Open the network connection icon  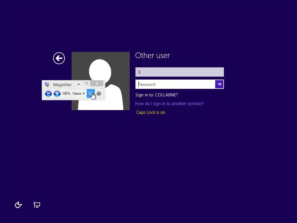(37, 205)
